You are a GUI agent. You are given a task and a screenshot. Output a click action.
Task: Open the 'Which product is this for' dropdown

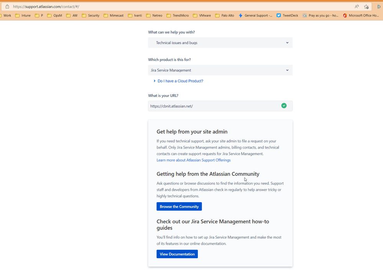[220, 70]
